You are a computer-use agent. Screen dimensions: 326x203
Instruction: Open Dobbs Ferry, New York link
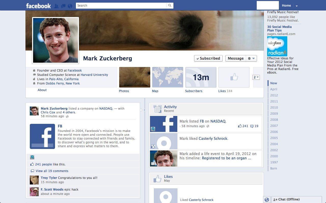[x=63, y=83]
